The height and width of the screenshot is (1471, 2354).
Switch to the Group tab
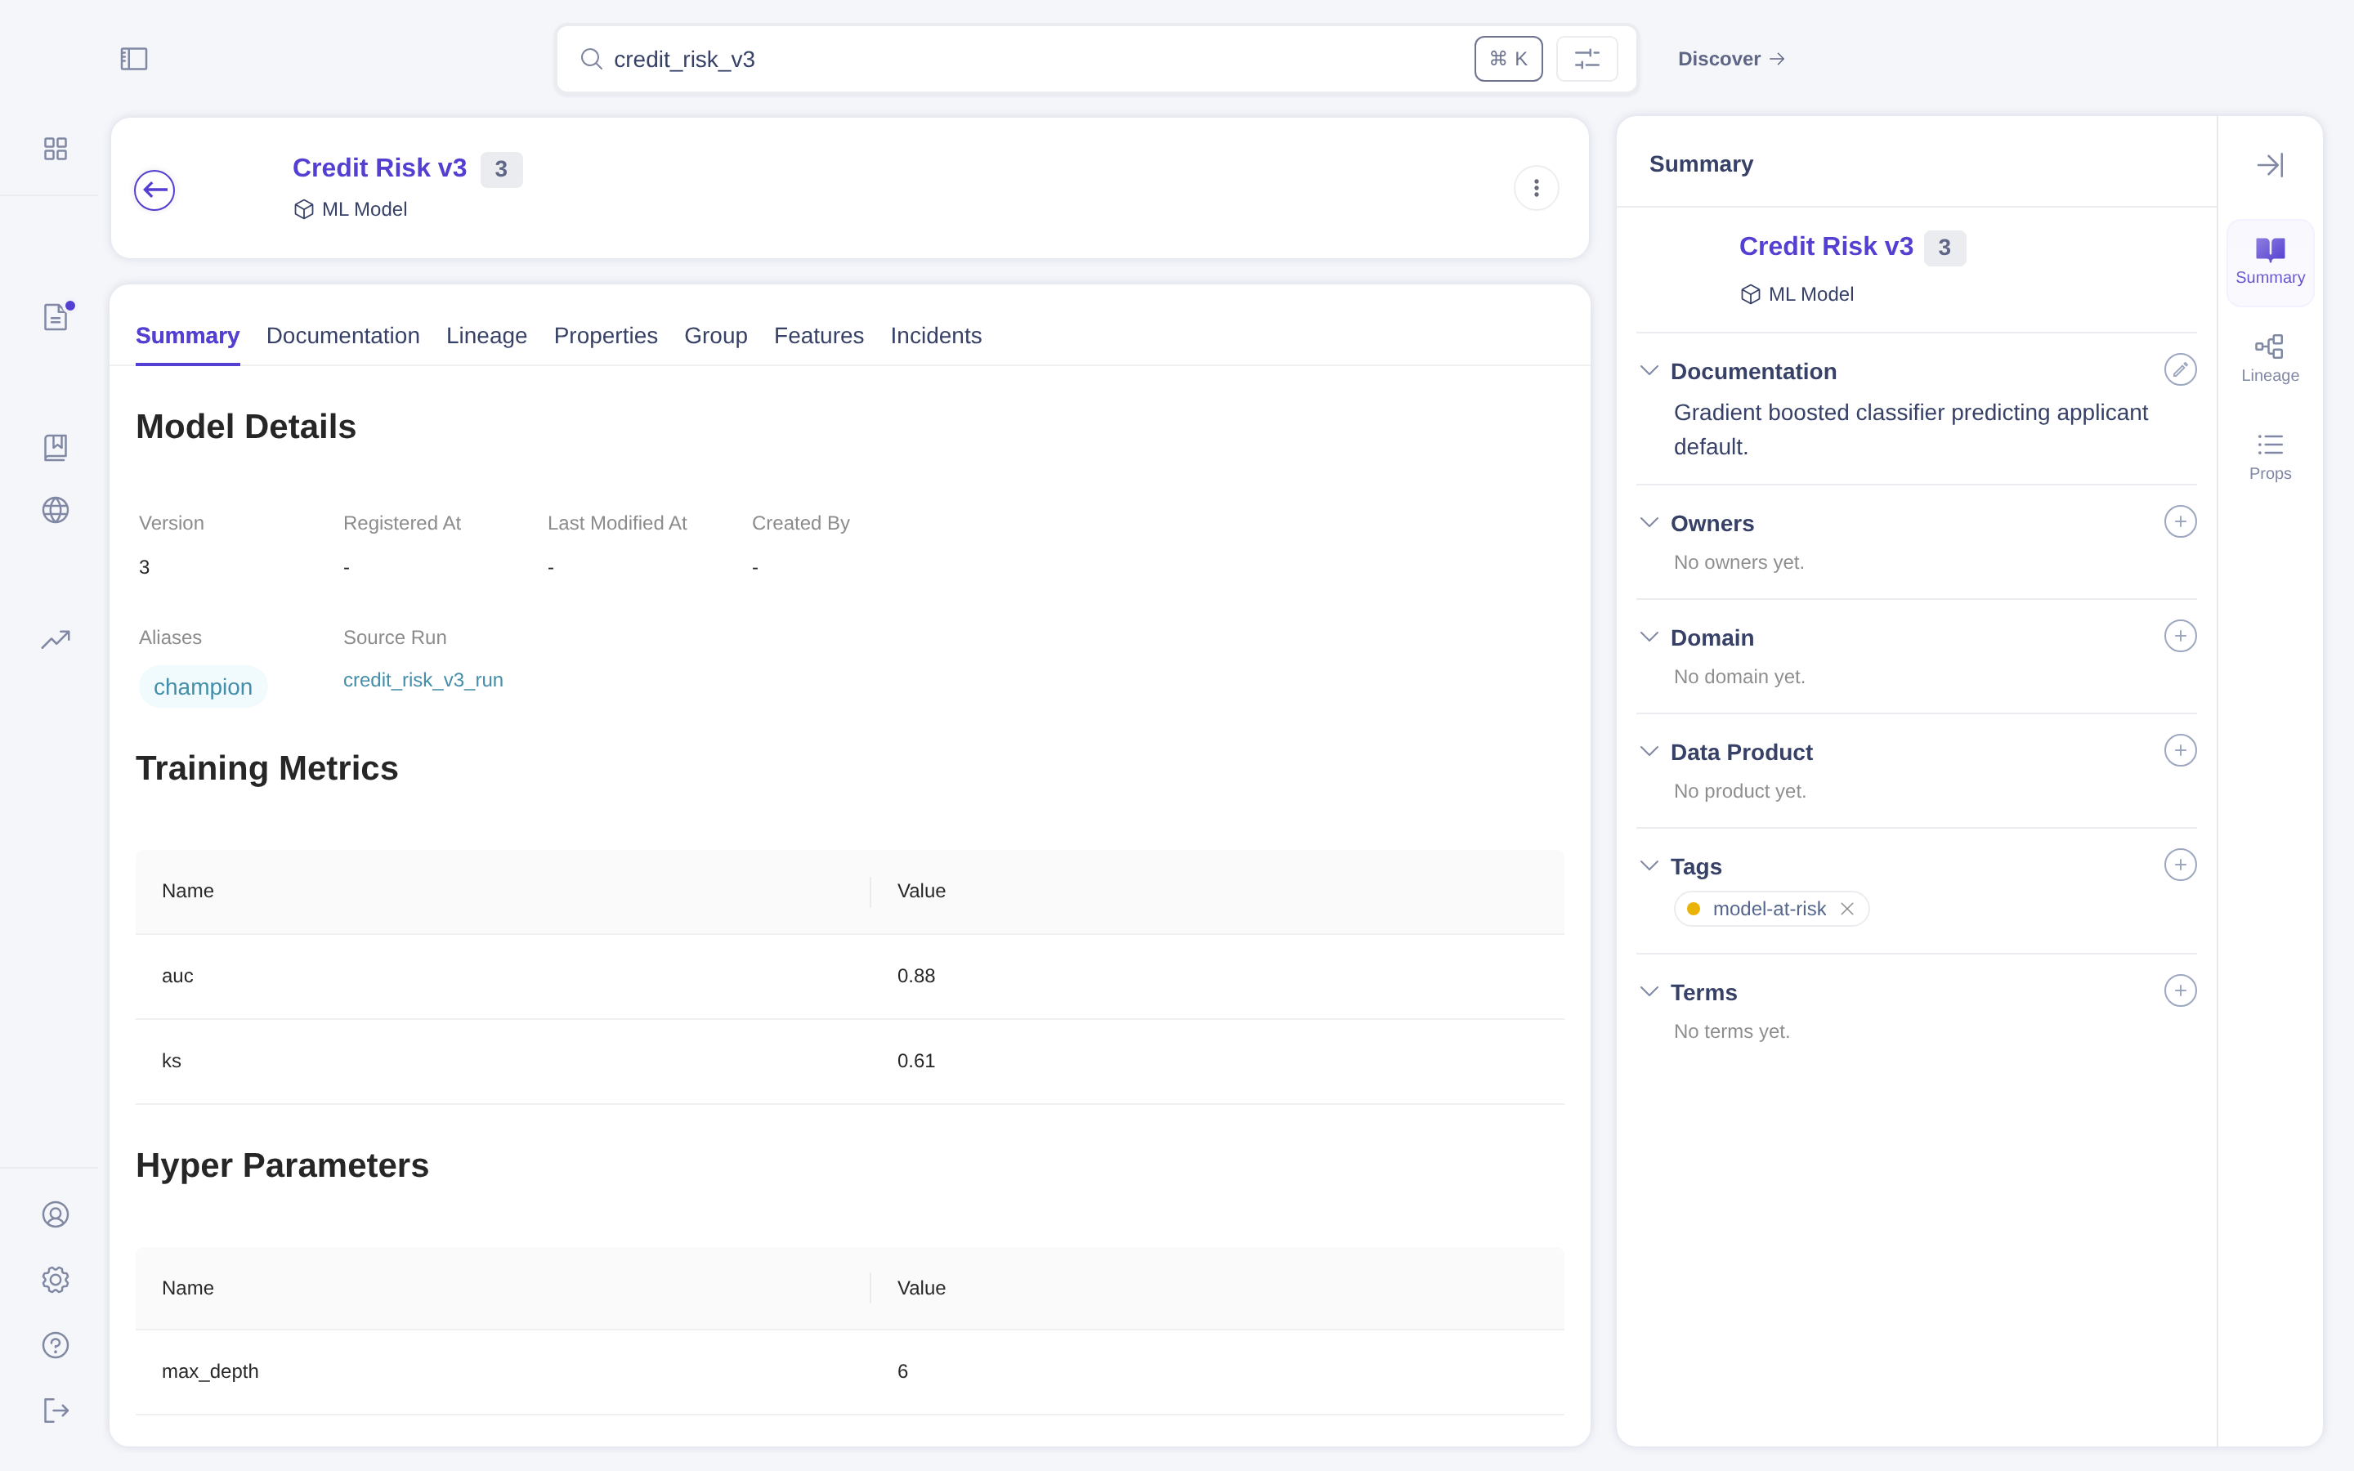pyautogui.click(x=716, y=336)
